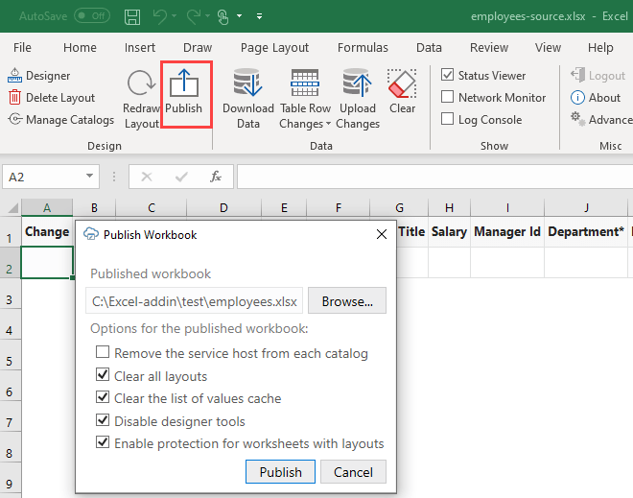Click Delete Layout trash icon

click(x=14, y=98)
